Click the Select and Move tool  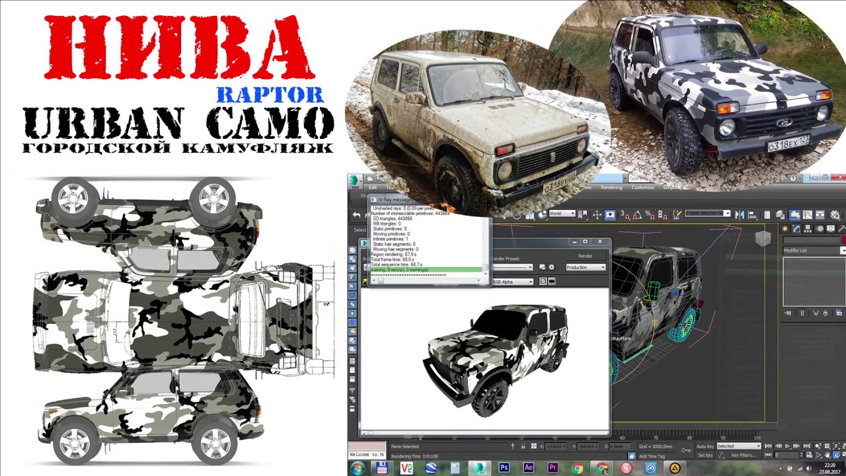597,214
